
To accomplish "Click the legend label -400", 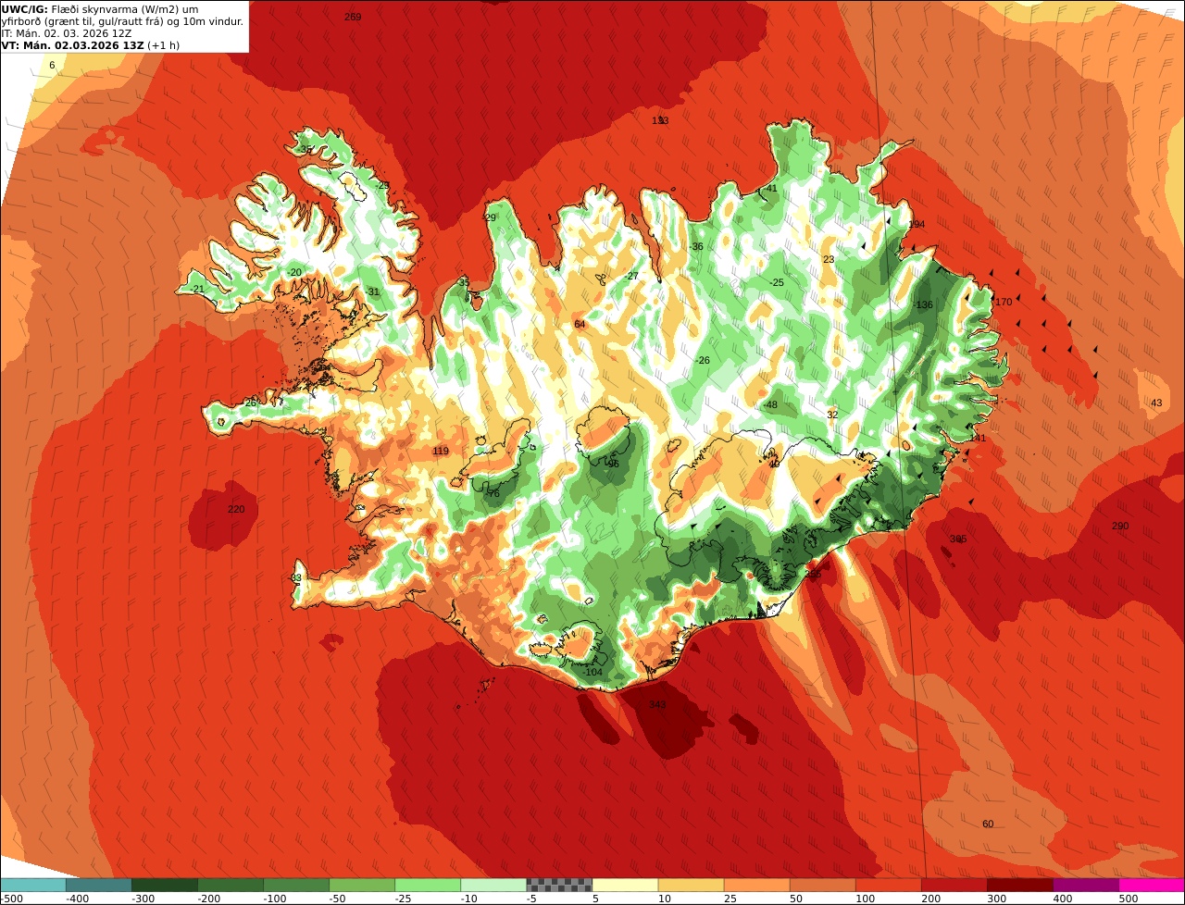I will pyautogui.click(x=76, y=899).
